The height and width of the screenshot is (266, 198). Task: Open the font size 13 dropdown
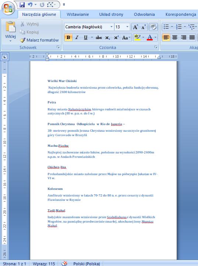[128, 27]
